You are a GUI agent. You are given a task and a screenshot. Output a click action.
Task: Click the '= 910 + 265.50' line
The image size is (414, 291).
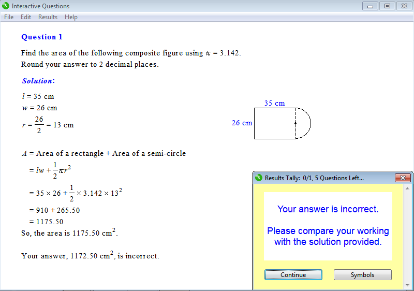click(x=54, y=210)
